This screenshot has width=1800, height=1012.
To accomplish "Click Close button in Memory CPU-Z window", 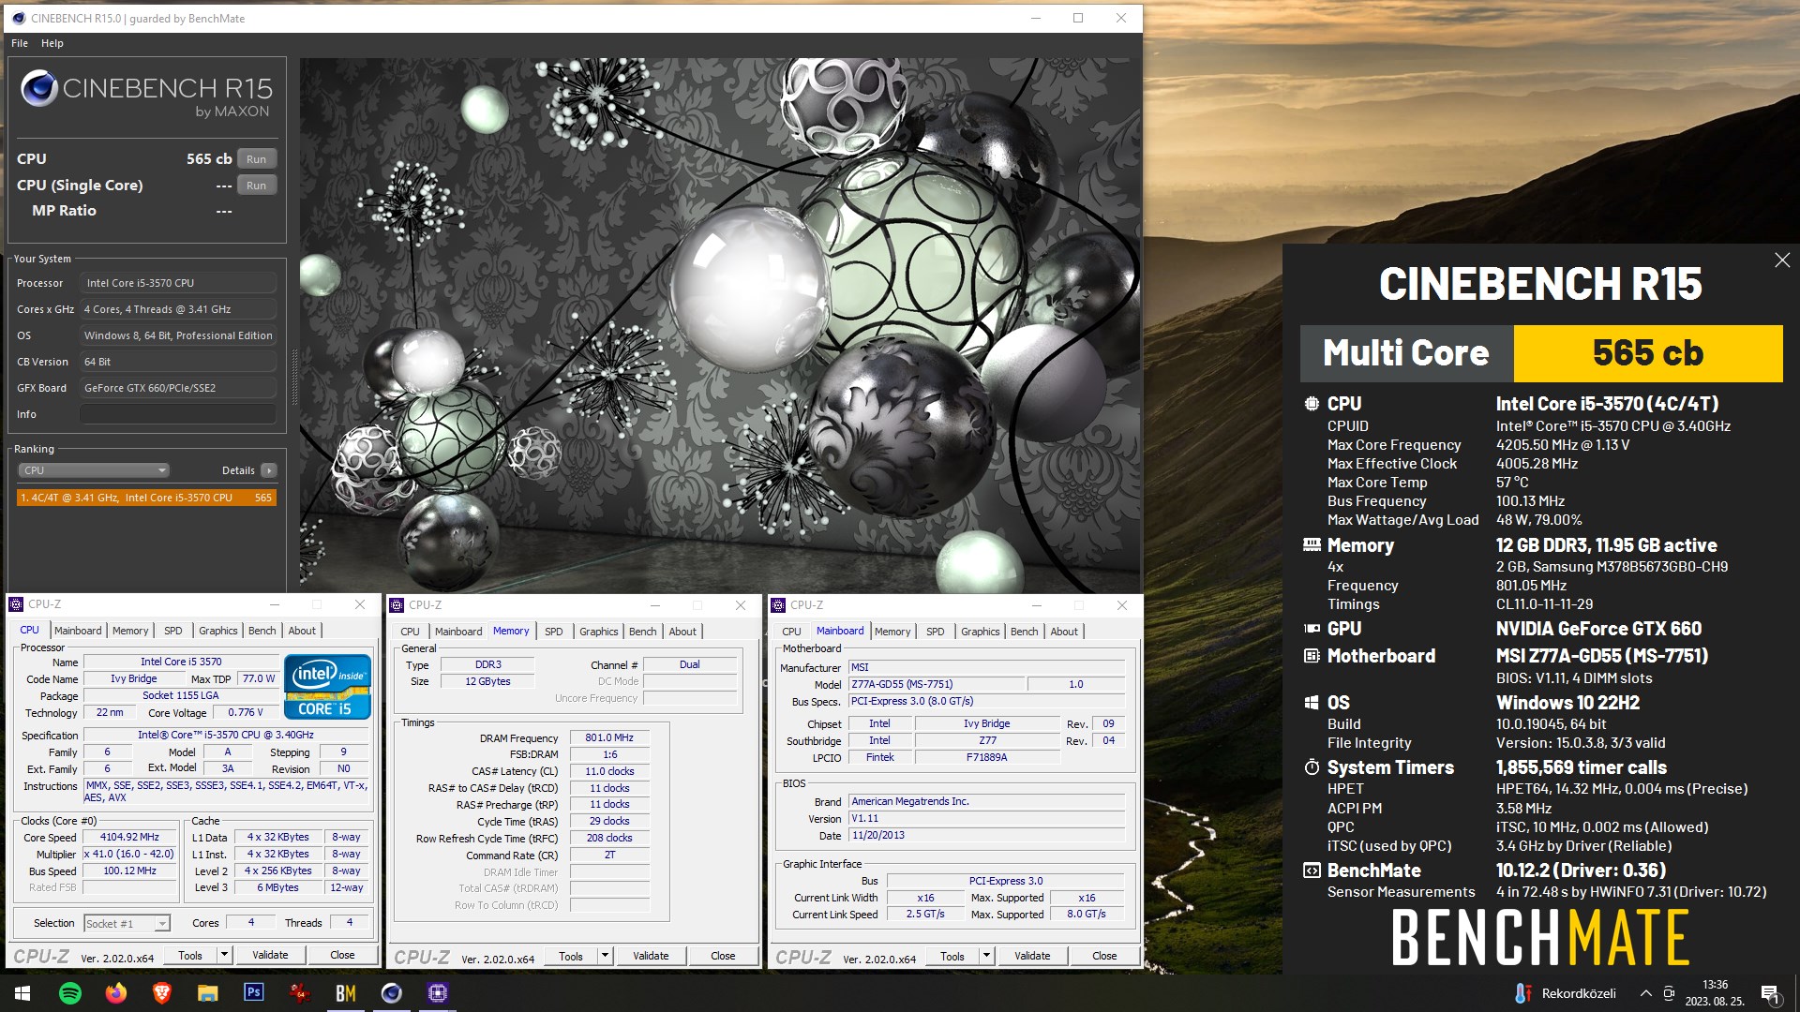I will pyautogui.click(x=723, y=956).
